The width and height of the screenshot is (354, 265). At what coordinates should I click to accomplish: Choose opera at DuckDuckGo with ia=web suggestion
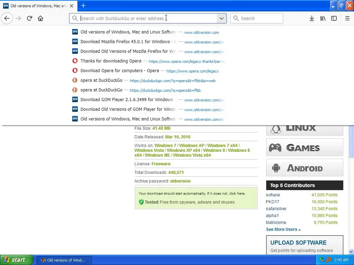(x=148, y=80)
